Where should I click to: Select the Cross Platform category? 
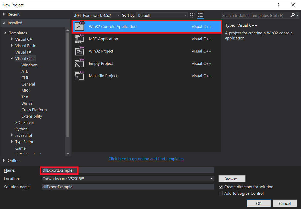34,110
